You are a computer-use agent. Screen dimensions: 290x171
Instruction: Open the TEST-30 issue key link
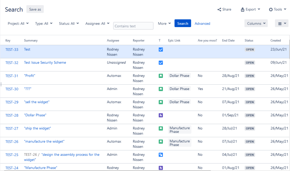[12, 89]
